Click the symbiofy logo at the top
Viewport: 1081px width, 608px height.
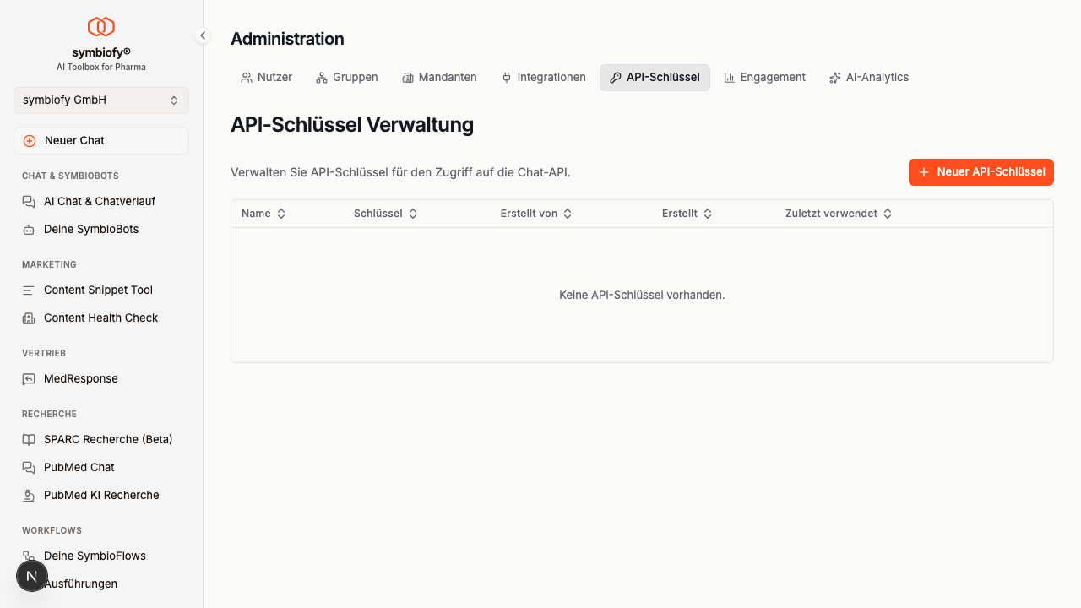(100, 26)
